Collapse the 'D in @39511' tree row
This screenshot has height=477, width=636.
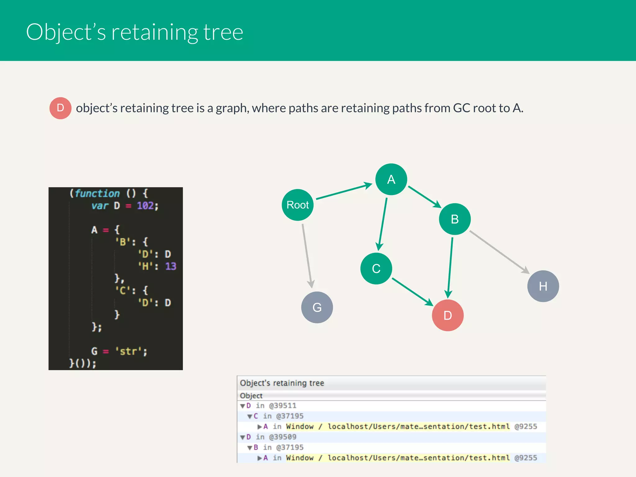243,406
